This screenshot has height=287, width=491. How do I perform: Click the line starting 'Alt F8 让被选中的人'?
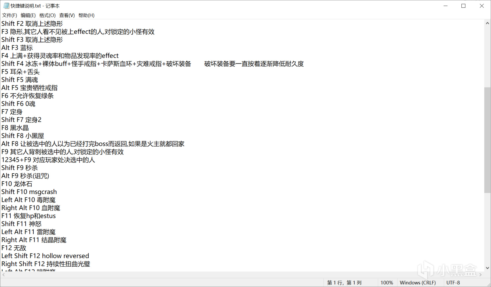[x=93, y=144]
